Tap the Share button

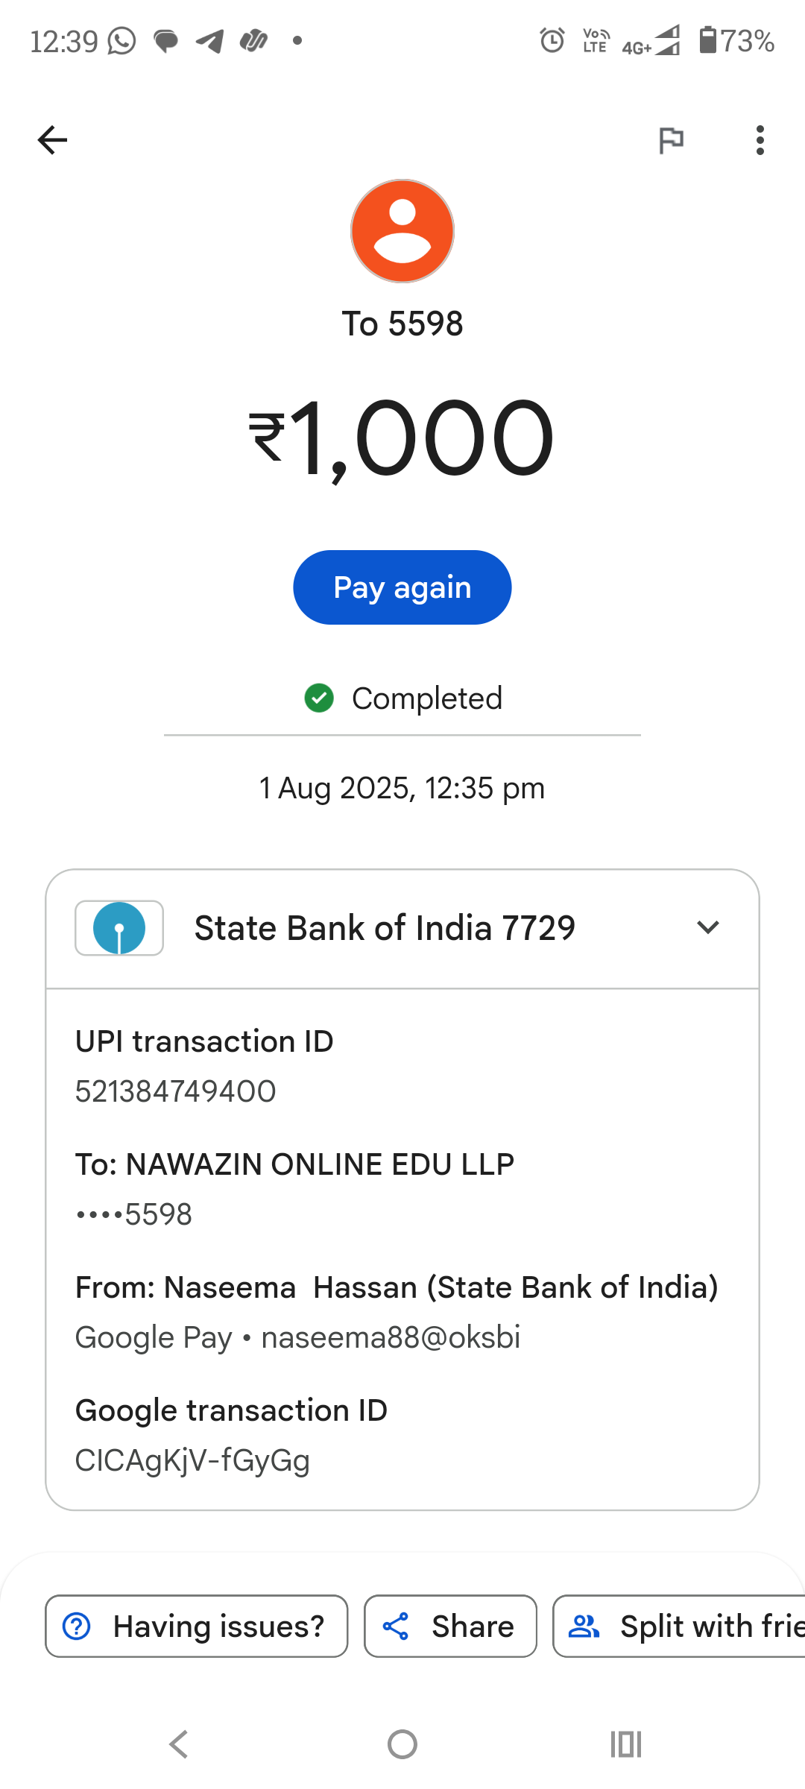coord(450,1626)
